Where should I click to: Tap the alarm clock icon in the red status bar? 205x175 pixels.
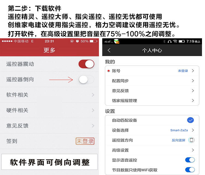click(77, 41)
